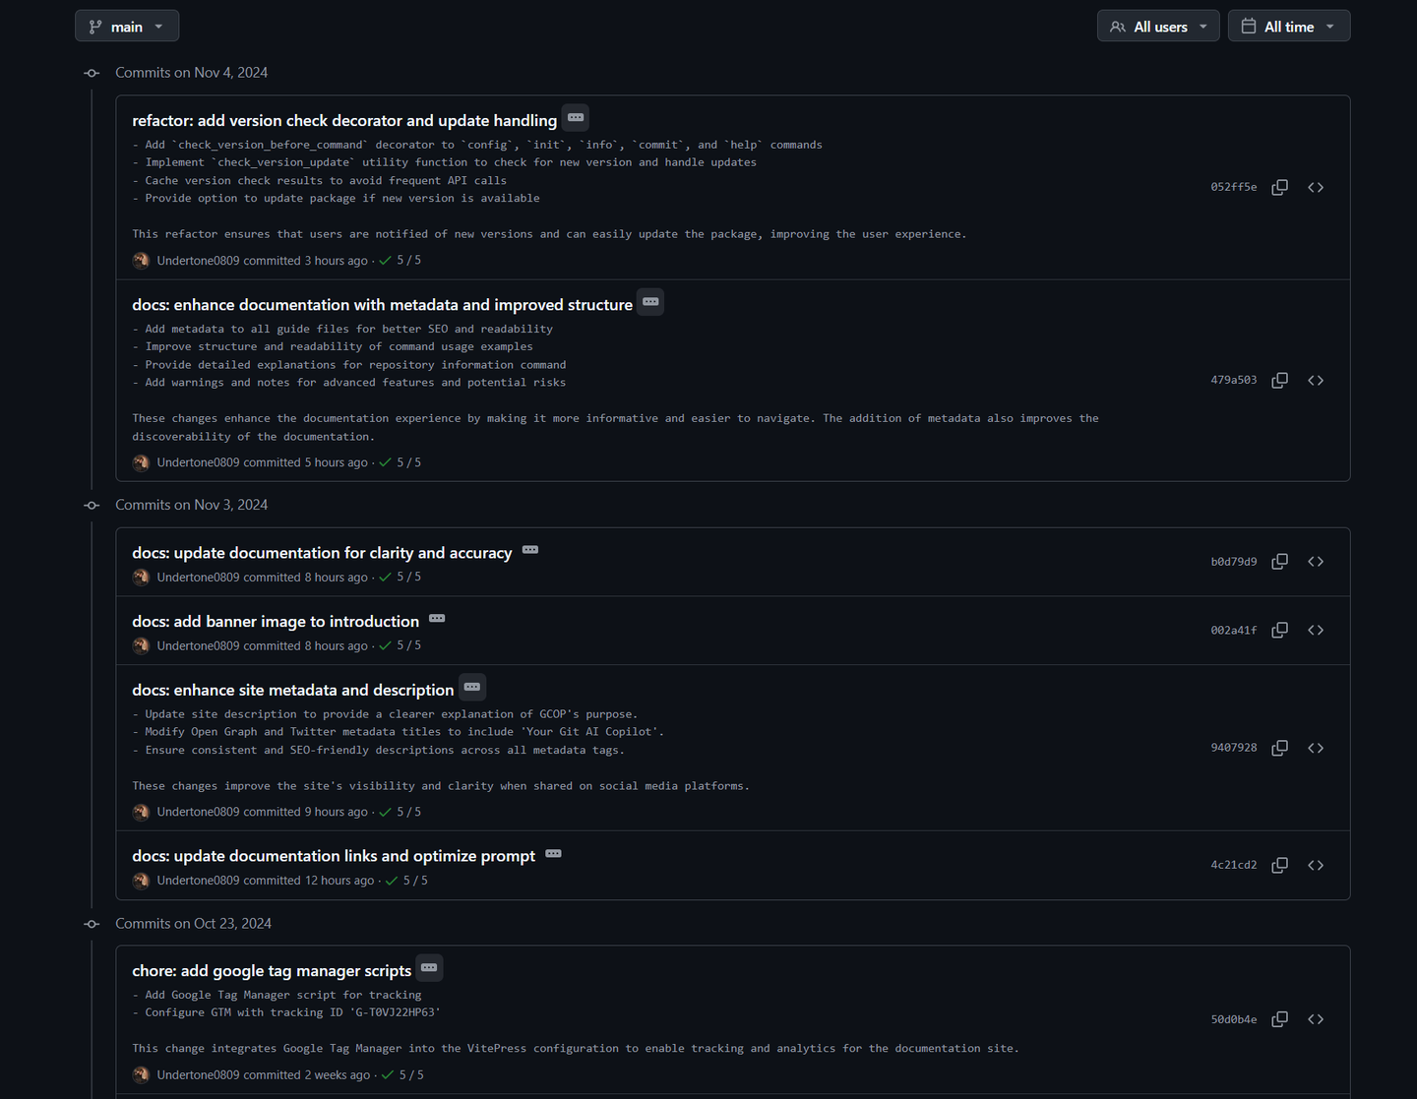Open commit 'docs: update documentation links and optimize prompt'
This screenshot has height=1099, width=1417.
(334, 856)
